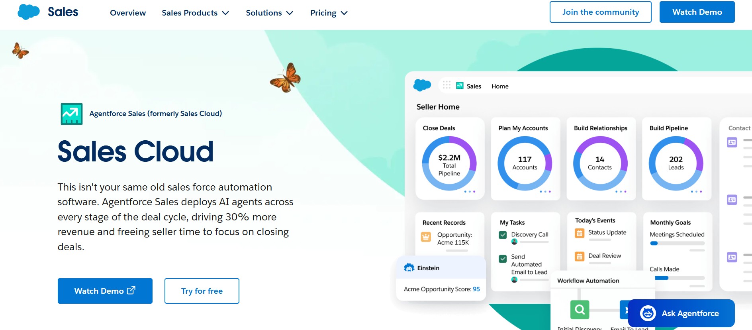This screenshot has width=752, height=330.
Task: Click the hero Watch Demo button
Action: coord(105,291)
